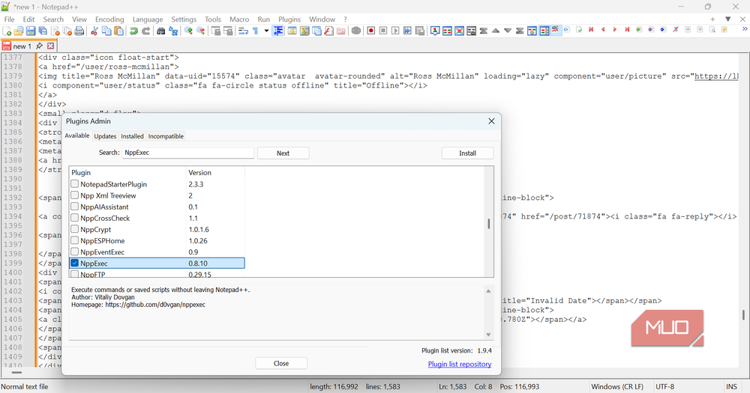Open the Plugin list repository link
This screenshot has height=393, width=750.
pos(460,364)
